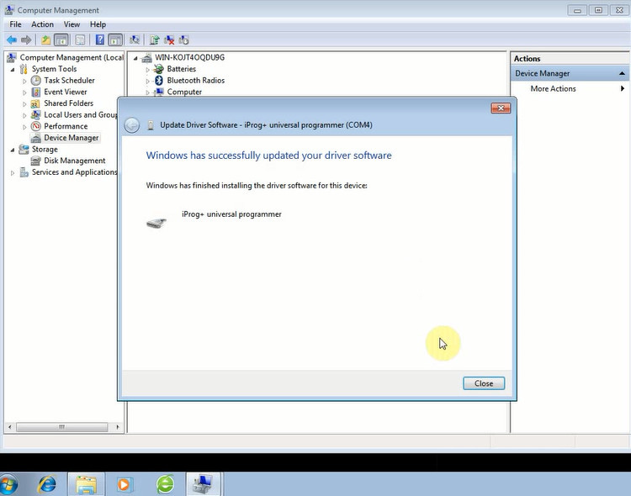Expand the Event Viewer node

click(x=24, y=92)
